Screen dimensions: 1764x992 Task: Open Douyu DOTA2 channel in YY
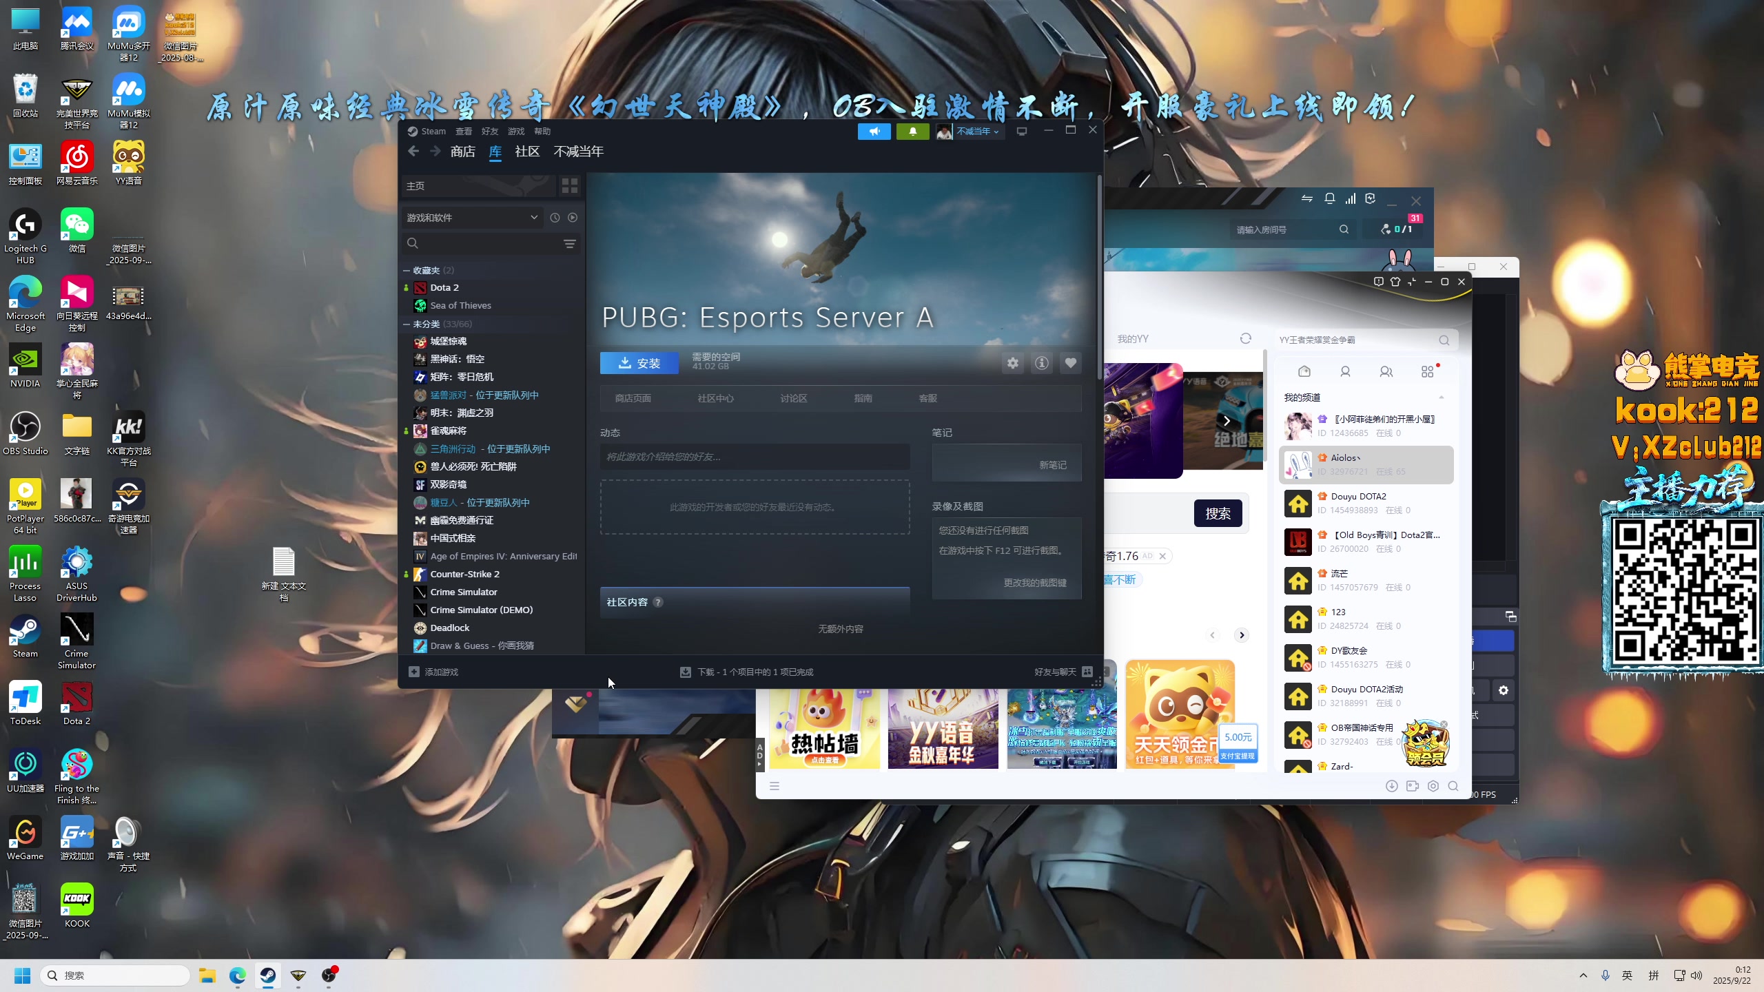1366,503
